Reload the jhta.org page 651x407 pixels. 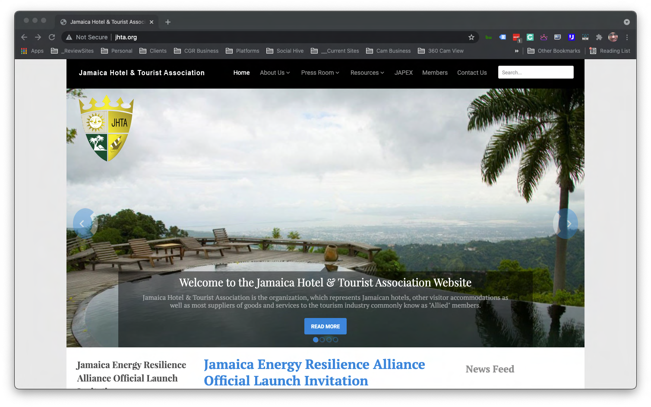click(x=52, y=37)
